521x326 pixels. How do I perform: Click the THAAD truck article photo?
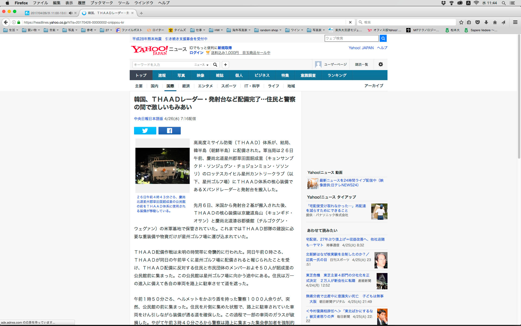click(x=162, y=166)
